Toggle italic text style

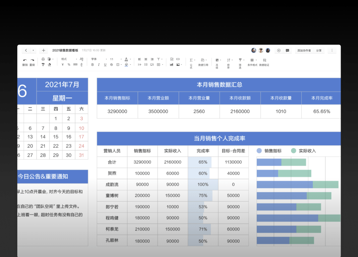pyautogui.click(x=99, y=65)
